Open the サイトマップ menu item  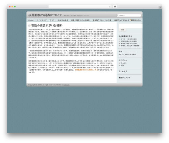coord(42,20)
